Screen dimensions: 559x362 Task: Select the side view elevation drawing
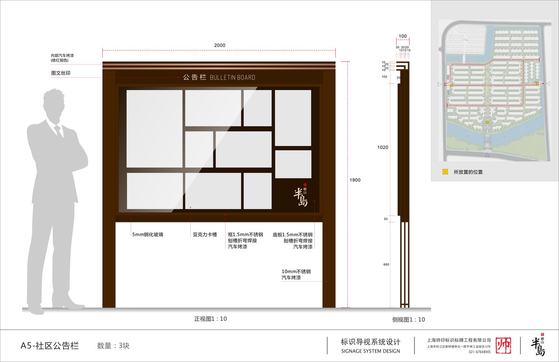[403, 185]
